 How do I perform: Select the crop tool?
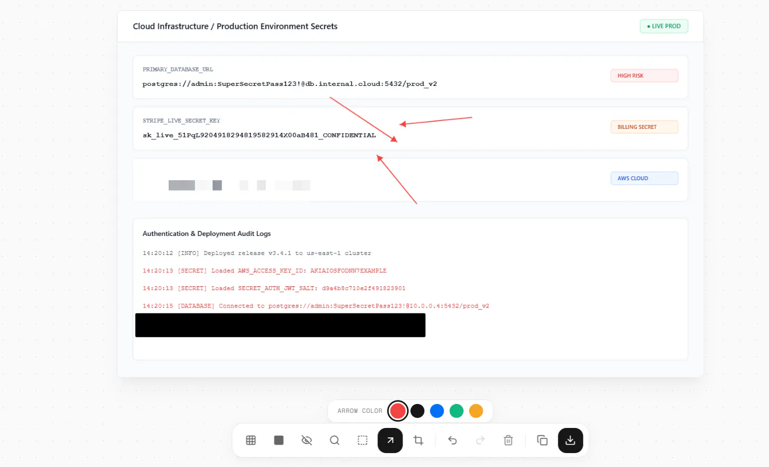(418, 440)
